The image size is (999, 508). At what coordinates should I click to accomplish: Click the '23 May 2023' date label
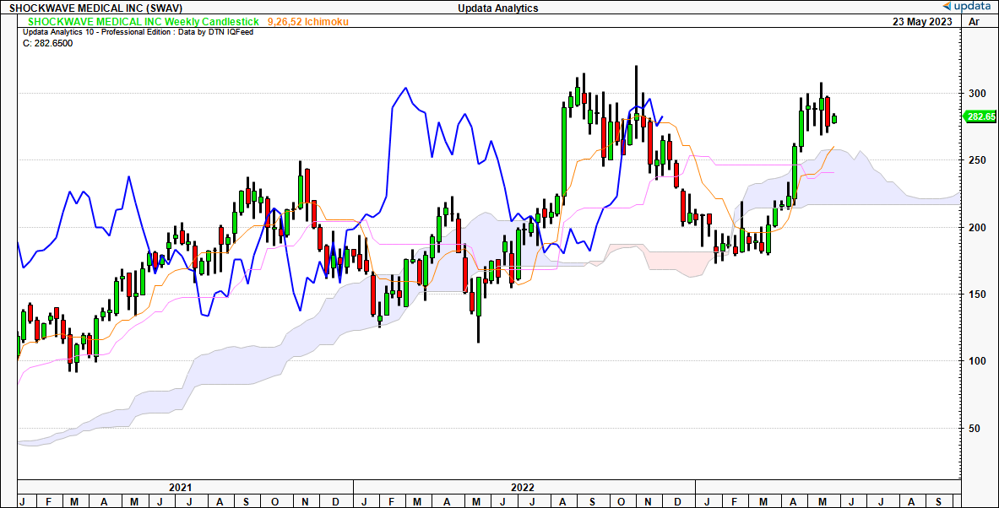tap(923, 21)
